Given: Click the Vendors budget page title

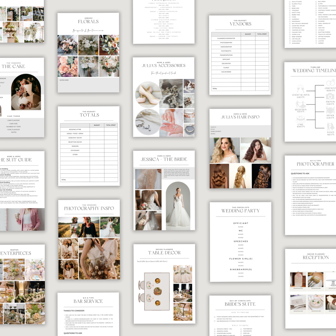Looking at the screenshot, I should tap(240, 24).
